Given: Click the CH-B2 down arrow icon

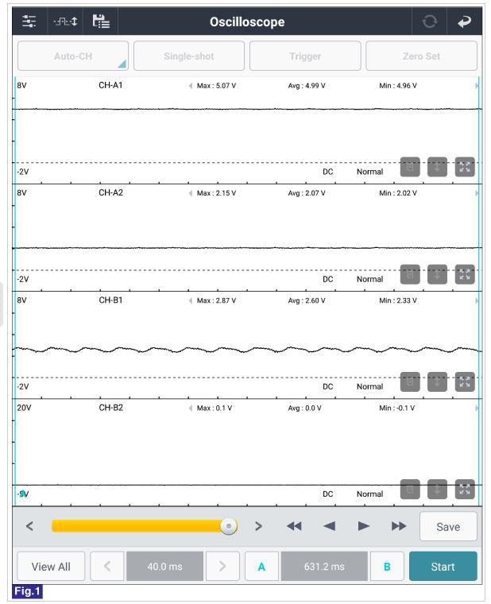Looking at the screenshot, I should [x=438, y=490].
